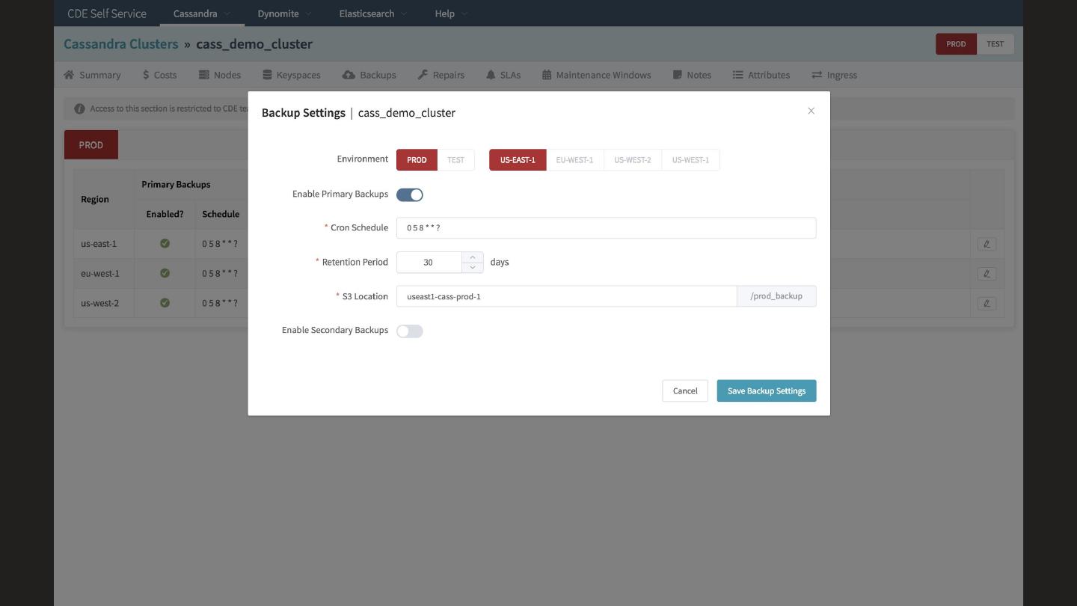Click the us-west-2 region cell

click(104, 304)
